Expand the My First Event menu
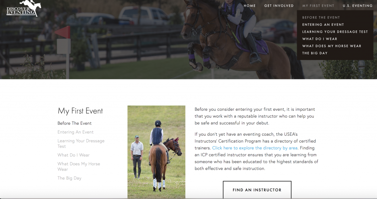 tap(318, 6)
